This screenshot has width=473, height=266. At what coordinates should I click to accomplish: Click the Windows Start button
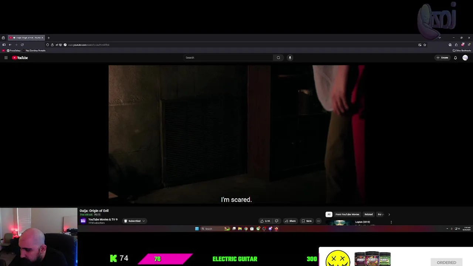pyautogui.click(x=197, y=229)
